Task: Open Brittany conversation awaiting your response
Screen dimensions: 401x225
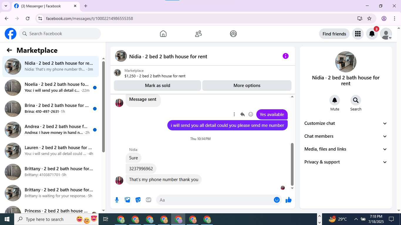Action: [50, 193]
